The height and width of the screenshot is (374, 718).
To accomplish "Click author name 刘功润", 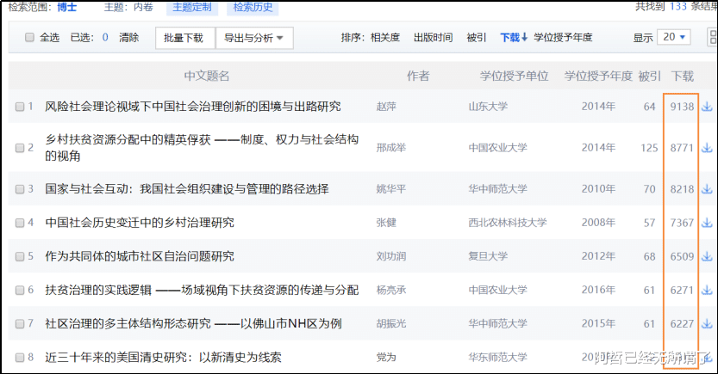I will coord(391,256).
